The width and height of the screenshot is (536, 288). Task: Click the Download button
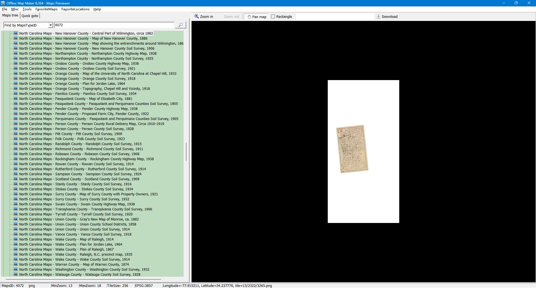[x=387, y=17]
